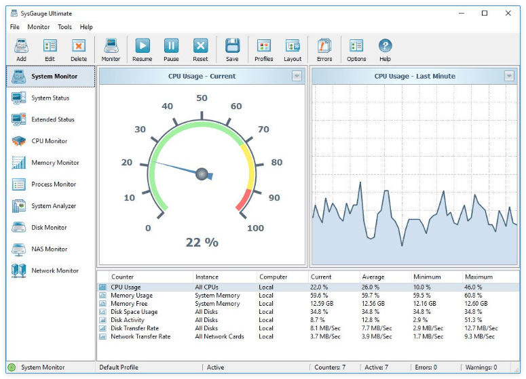Reset counters with the Reset icon

pos(200,50)
